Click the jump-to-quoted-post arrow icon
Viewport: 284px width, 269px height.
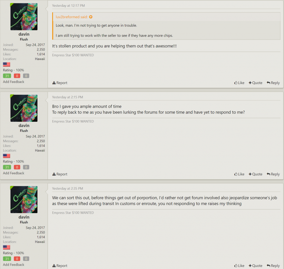(x=91, y=17)
